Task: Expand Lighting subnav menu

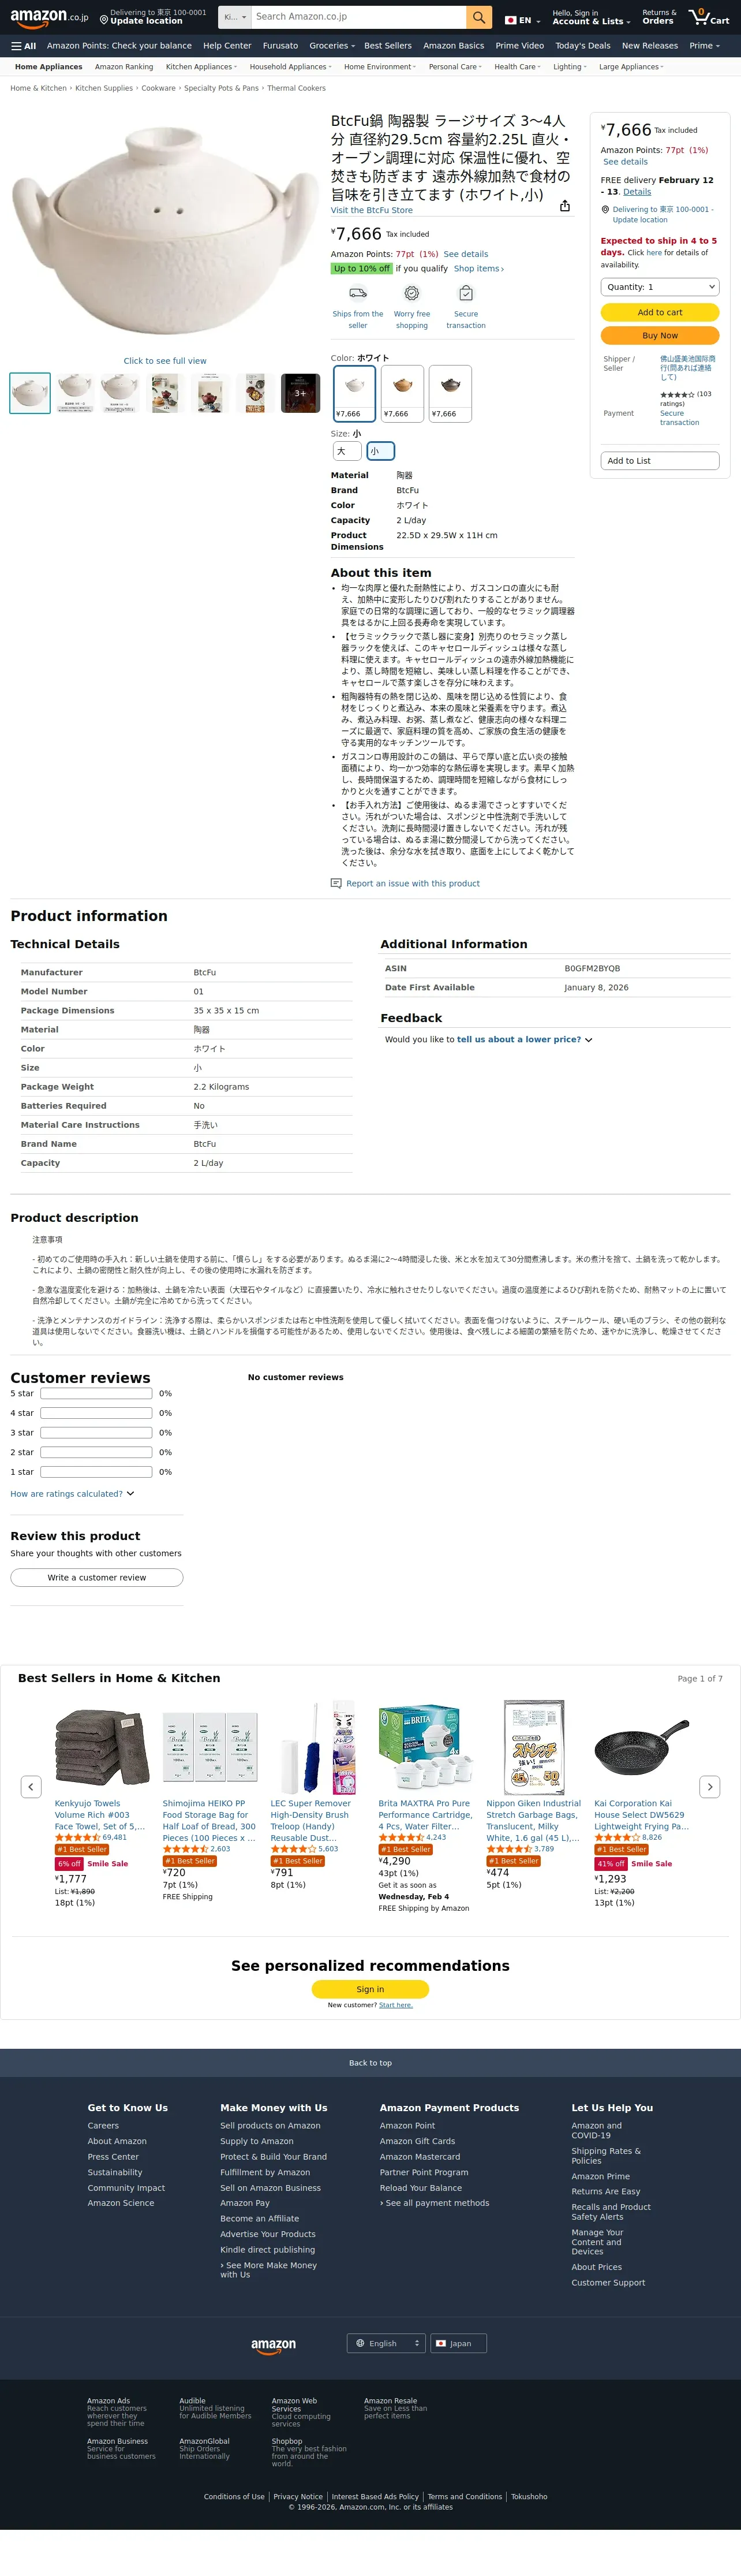Action: (x=570, y=67)
